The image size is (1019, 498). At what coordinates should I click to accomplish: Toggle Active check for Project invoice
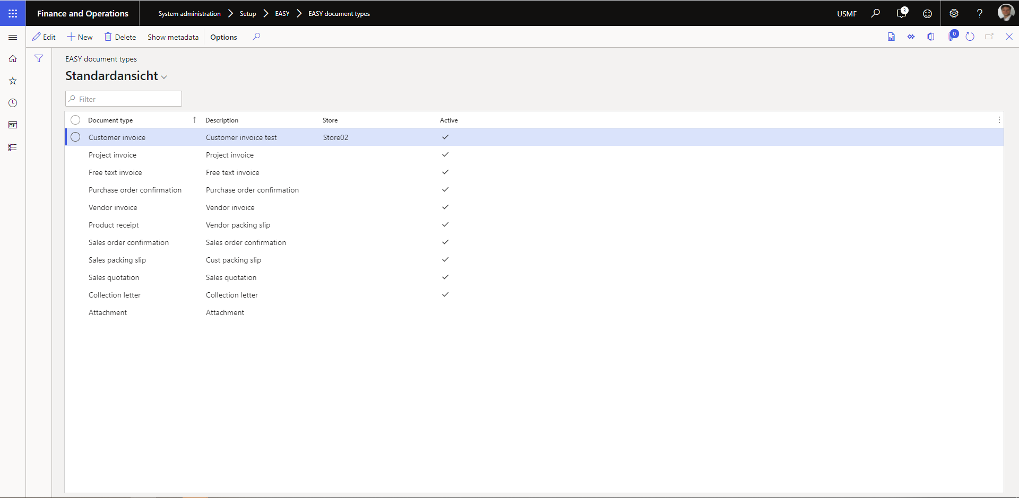(x=445, y=154)
